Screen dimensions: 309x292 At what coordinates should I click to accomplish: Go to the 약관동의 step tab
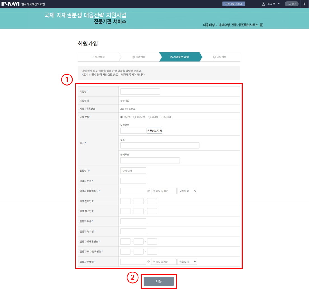tap(98, 57)
